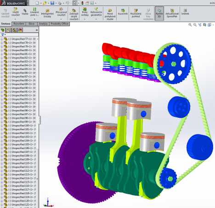This screenshot has width=215, height=208.
Task: Open the View Orientation cube icon
Action: 209,25
